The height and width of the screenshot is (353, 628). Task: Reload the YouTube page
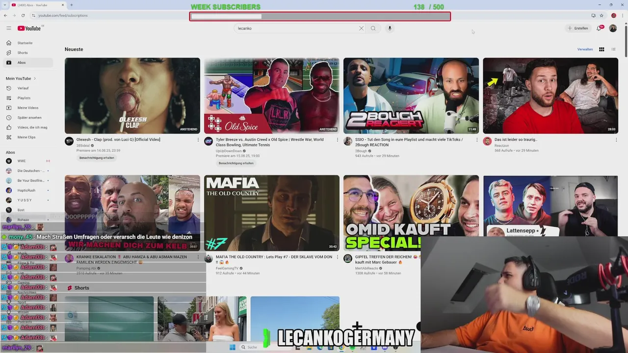pyautogui.click(x=23, y=16)
